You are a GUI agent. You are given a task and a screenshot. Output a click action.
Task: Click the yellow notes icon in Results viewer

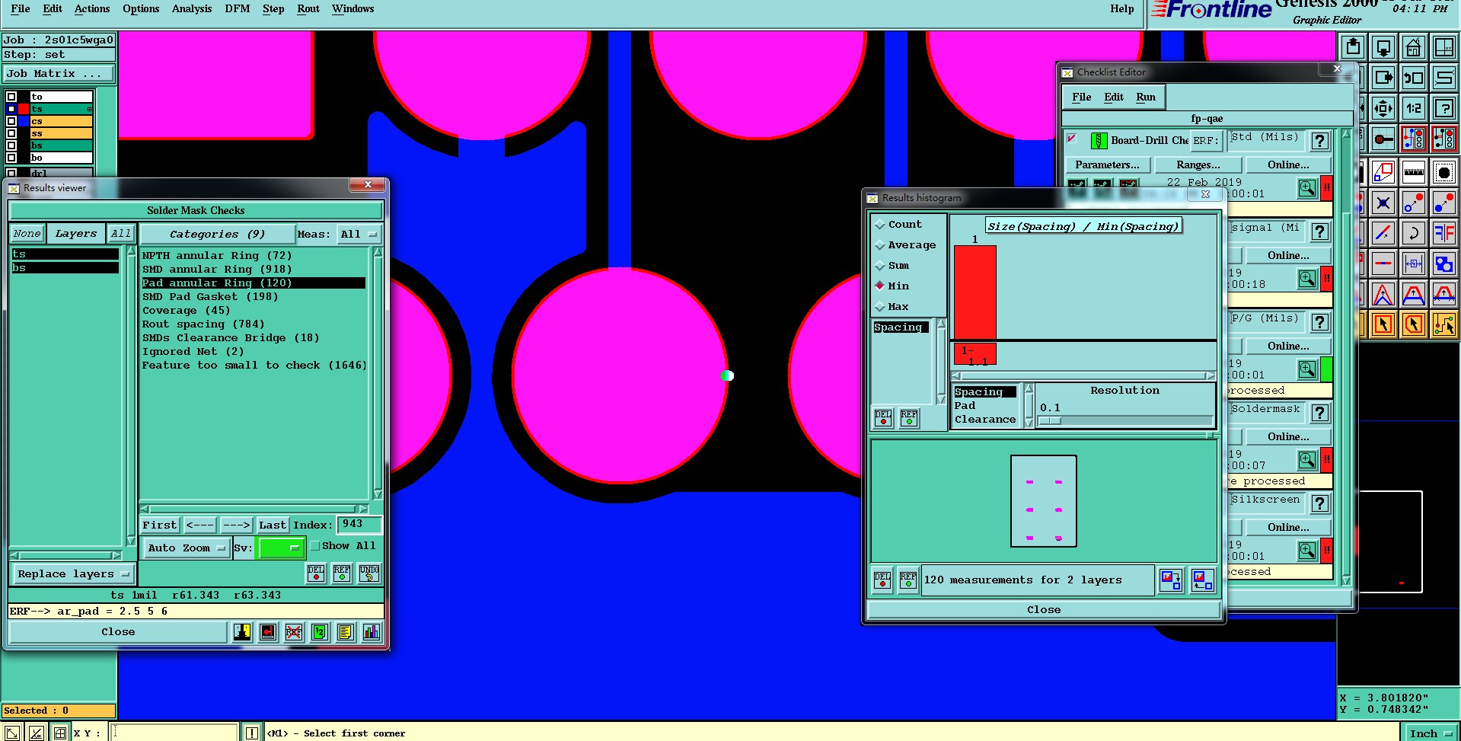pyautogui.click(x=346, y=632)
